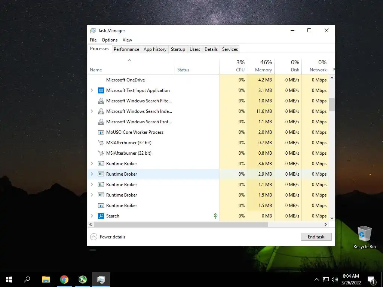Open the File menu
The height and width of the screenshot is (287, 383).
[x=93, y=40]
